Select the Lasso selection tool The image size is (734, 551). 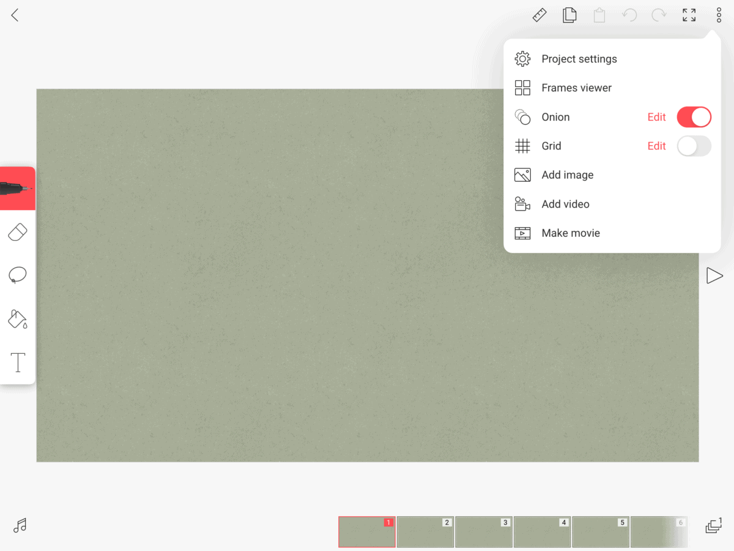click(x=18, y=275)
